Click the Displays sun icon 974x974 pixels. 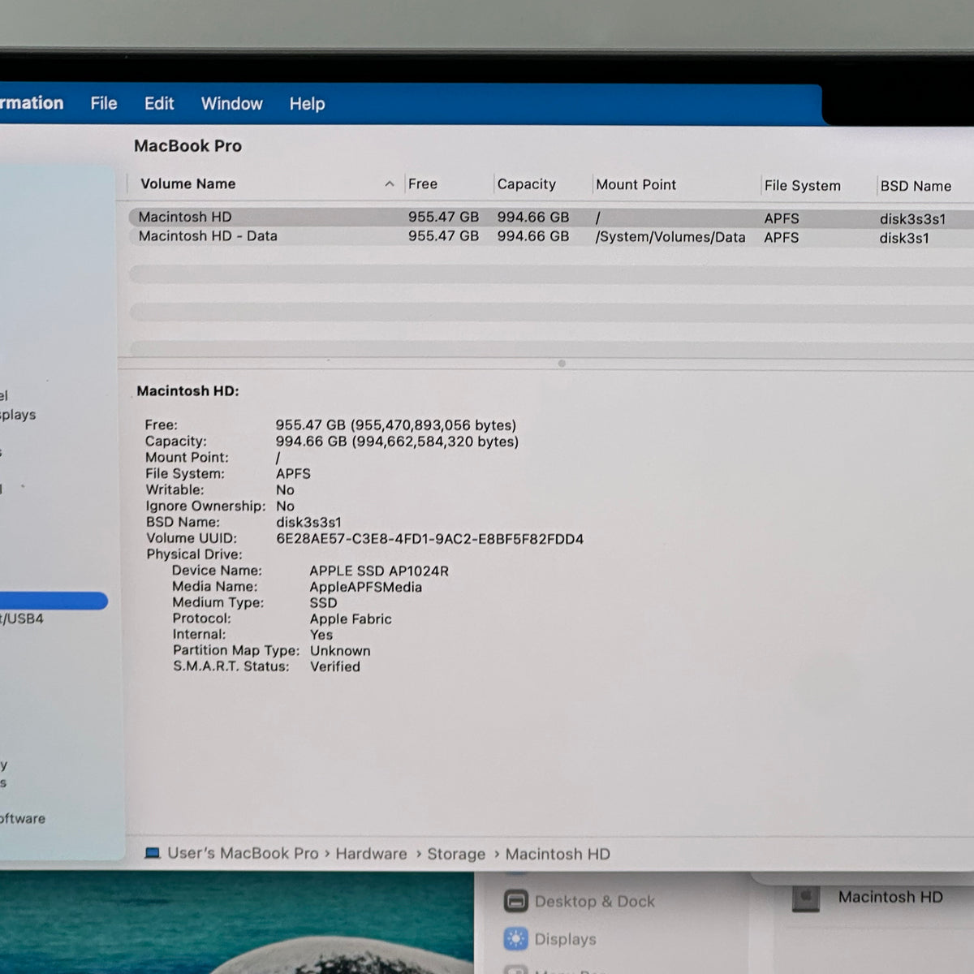pos(515,939)
